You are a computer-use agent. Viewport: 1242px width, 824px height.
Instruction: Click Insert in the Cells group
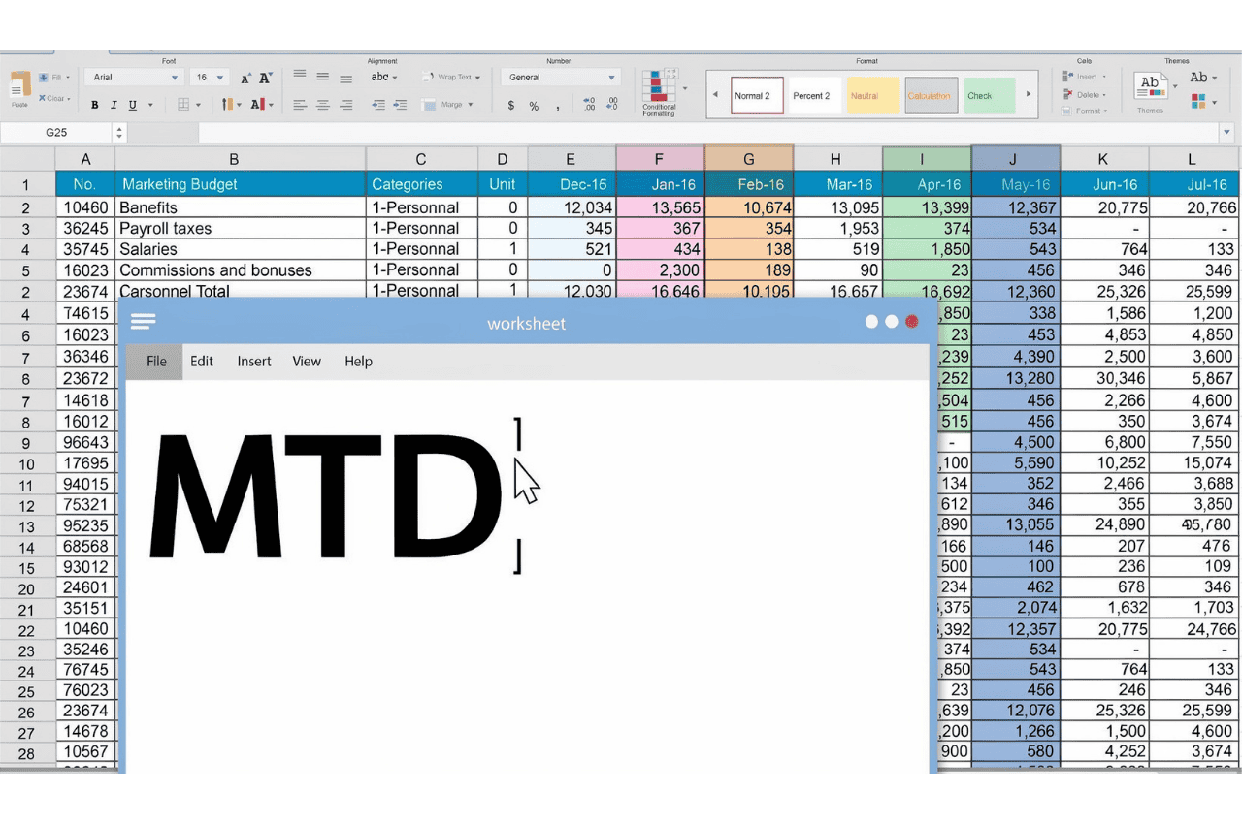tap(1083, 77)
